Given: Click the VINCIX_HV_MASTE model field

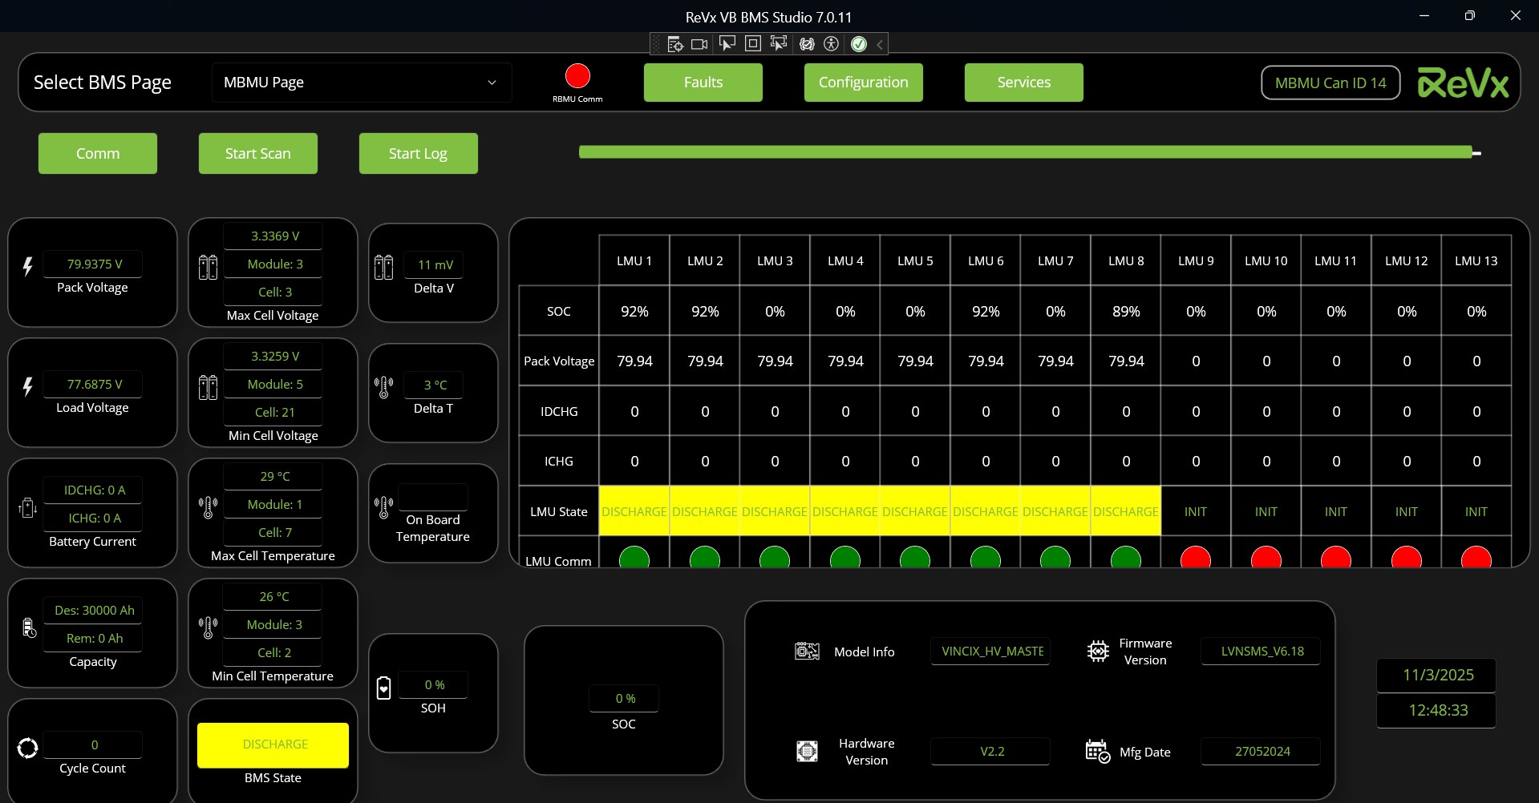Looking at the screenshot, I should 991,651.
